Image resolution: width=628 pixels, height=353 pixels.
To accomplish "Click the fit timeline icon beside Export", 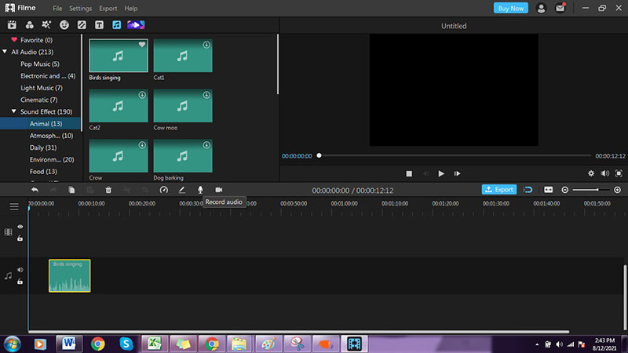I will pos(528,190).
